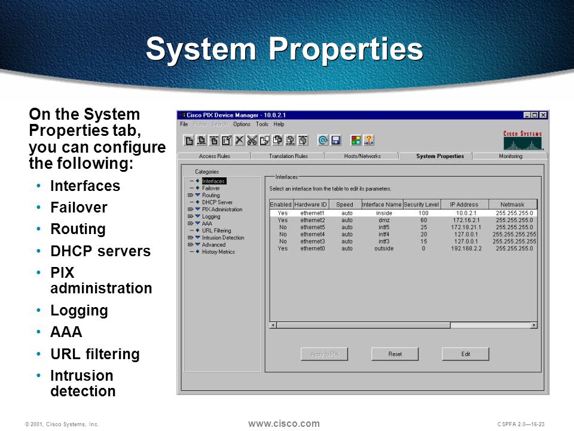Screen dimensions: 574x431
Task: Click the Delete X toolbar icon
Action: point(239,140)
